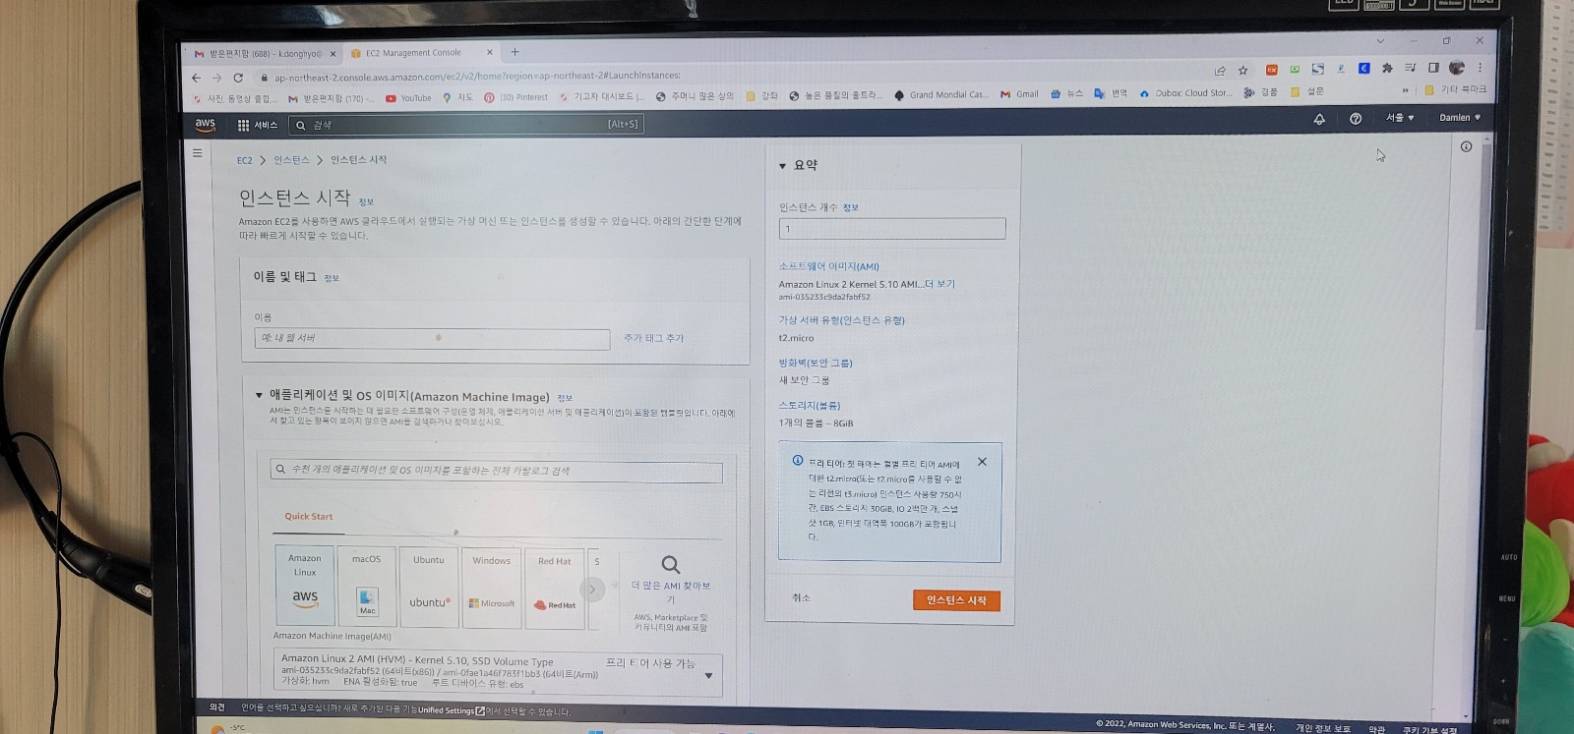Open the media control playlist icon
The image size is (1574, 734).
[1410, 68]
